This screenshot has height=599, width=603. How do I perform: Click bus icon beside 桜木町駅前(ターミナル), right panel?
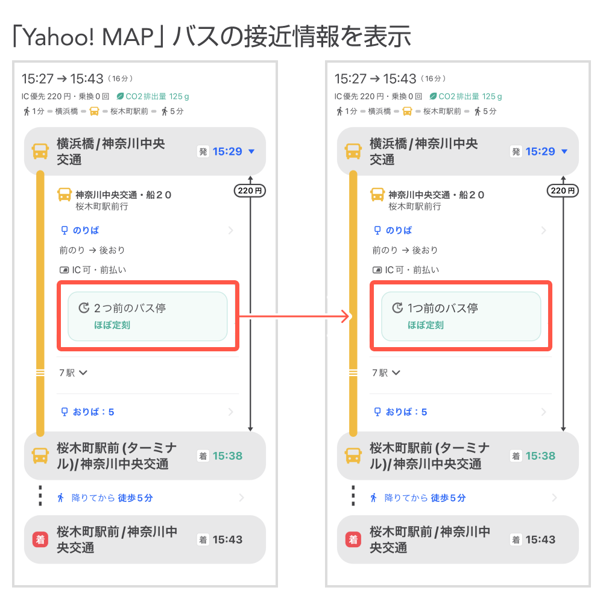pos(353,456)
